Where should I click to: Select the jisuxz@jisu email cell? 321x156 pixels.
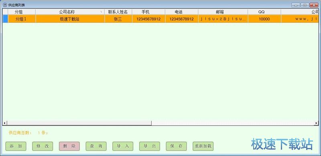tap(223, 19)
